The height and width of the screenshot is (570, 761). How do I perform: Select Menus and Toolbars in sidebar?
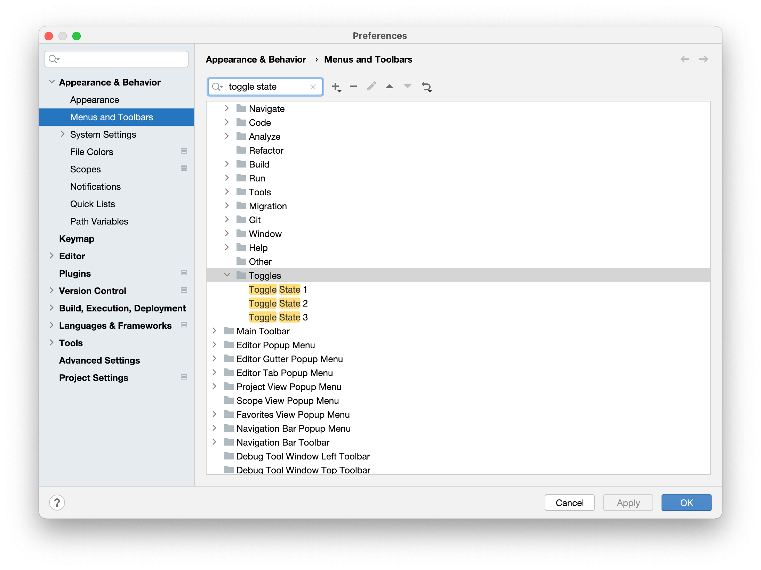coord(117,117)
